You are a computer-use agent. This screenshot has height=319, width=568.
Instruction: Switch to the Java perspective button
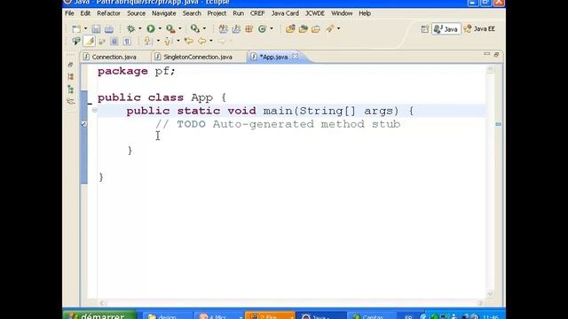point(446,29)
